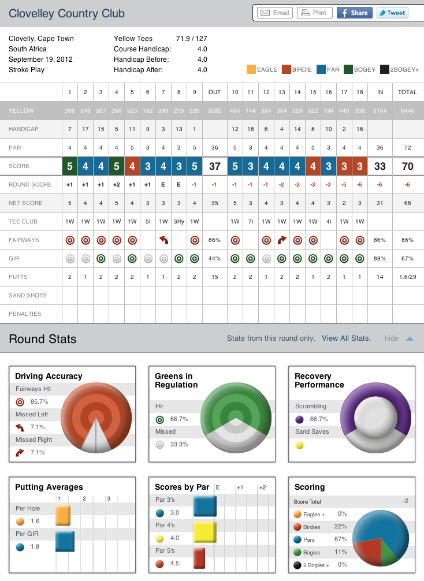
Task: Collapse Round Stats with the blue triangle
Action: [410, 338]
